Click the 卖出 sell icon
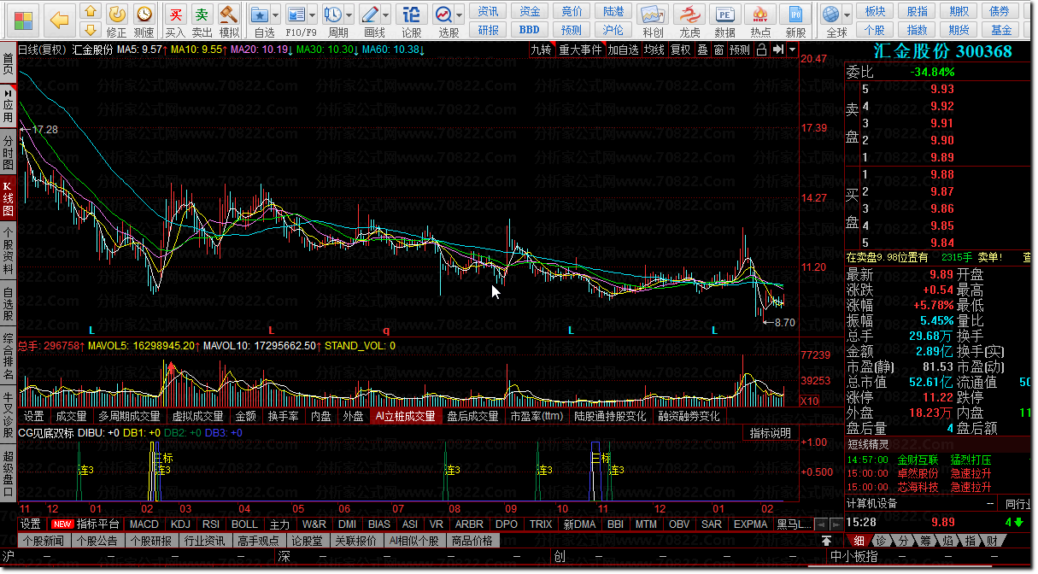 202,20
